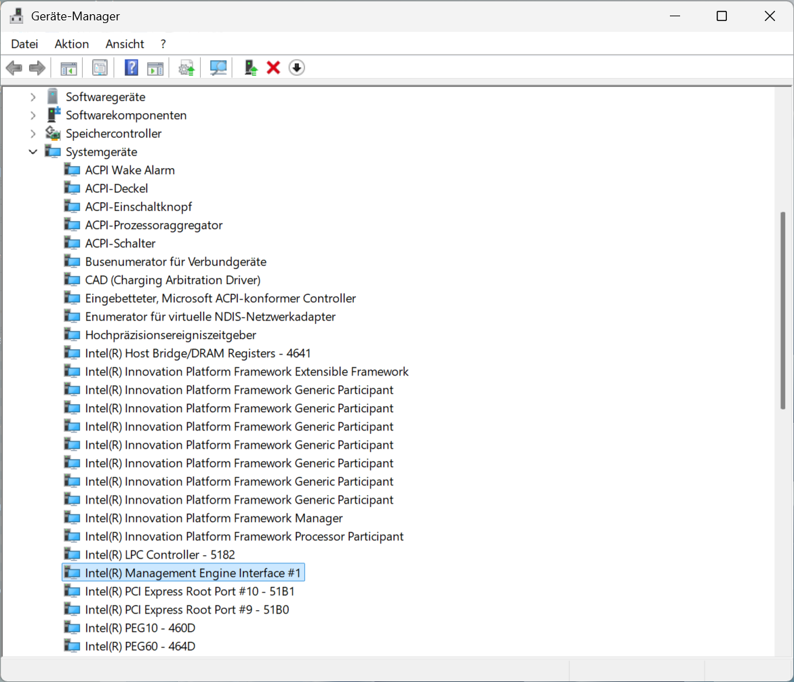Select CAD (Charging Arbitration Driver)
Screen dimensions: 794x682
(173, 280)
